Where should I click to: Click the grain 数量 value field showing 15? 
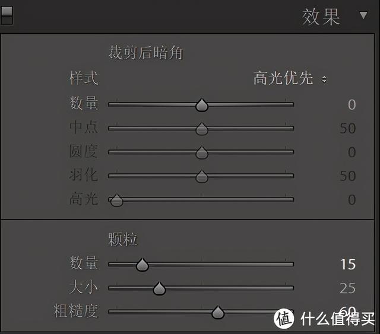348,264
